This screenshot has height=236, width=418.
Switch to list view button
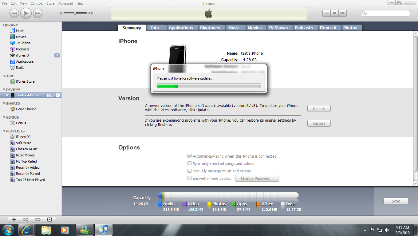326,13
